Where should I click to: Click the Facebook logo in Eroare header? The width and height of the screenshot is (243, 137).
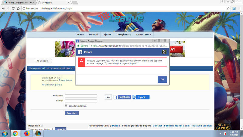pos(80,52)
